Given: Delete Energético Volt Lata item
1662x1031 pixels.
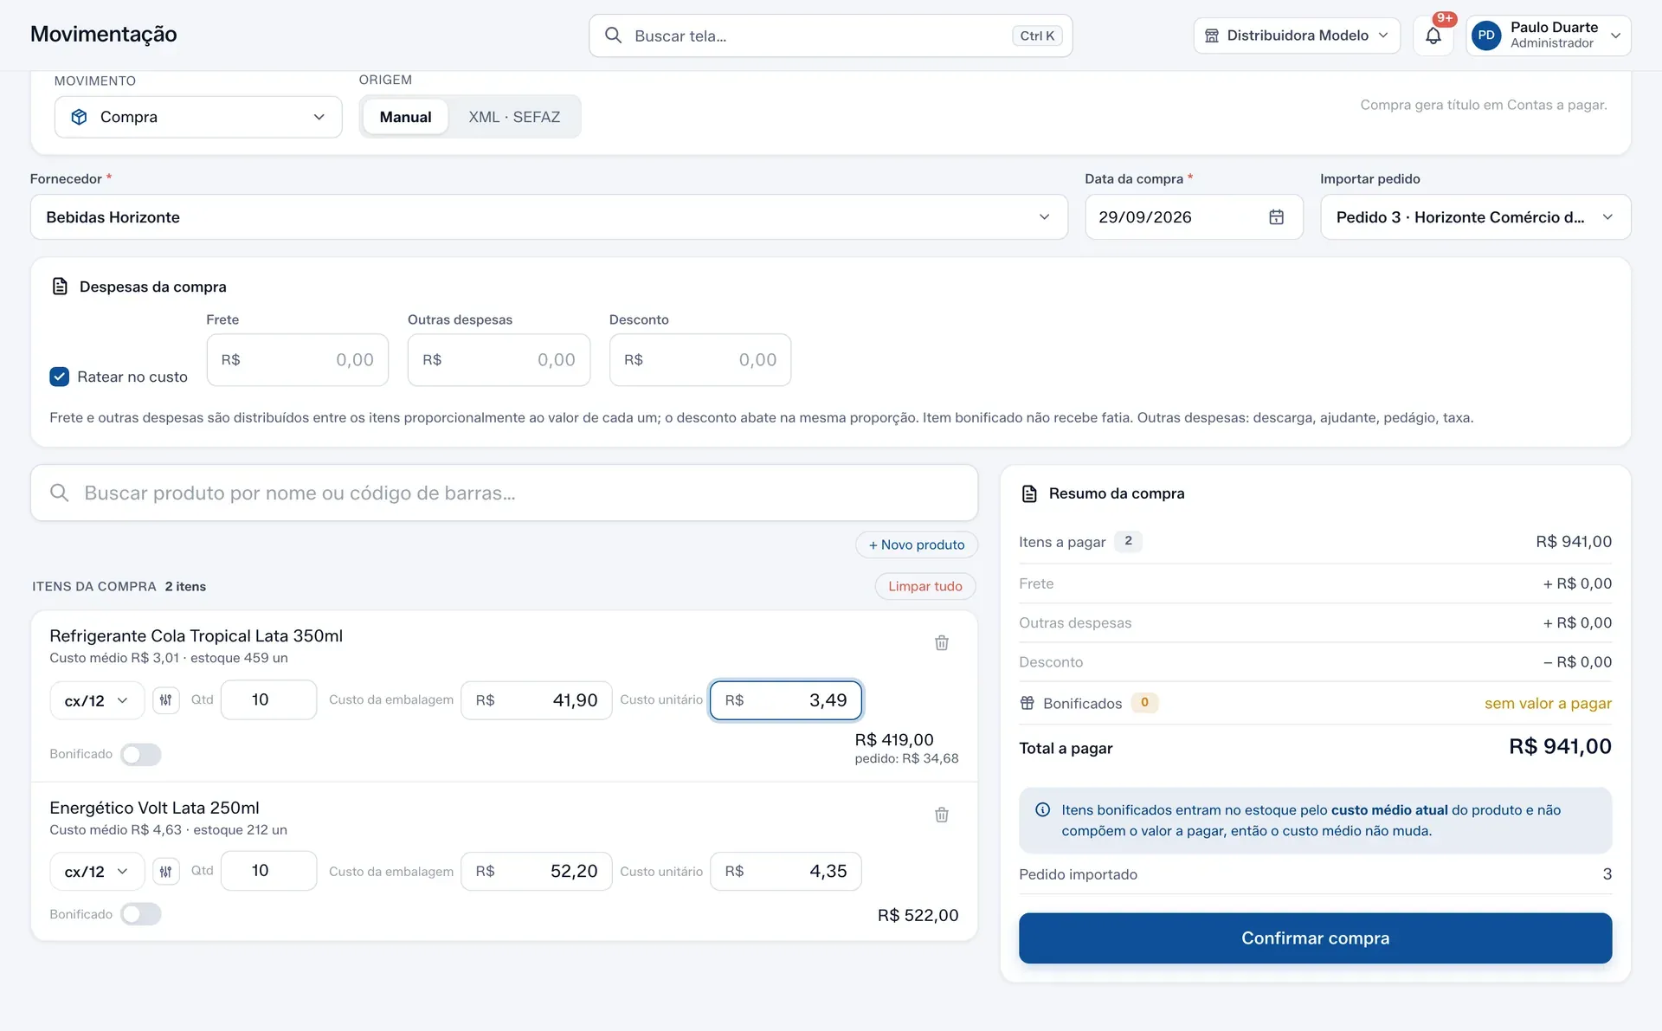Looking at the screenshot, I should [942, 815].
